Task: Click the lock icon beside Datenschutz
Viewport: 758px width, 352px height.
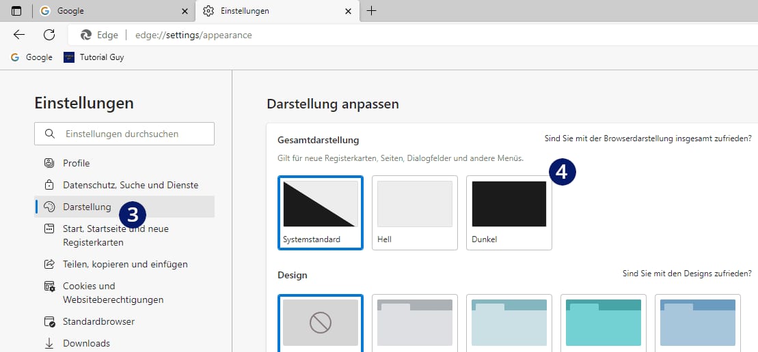Action: [x=49, y=185]
